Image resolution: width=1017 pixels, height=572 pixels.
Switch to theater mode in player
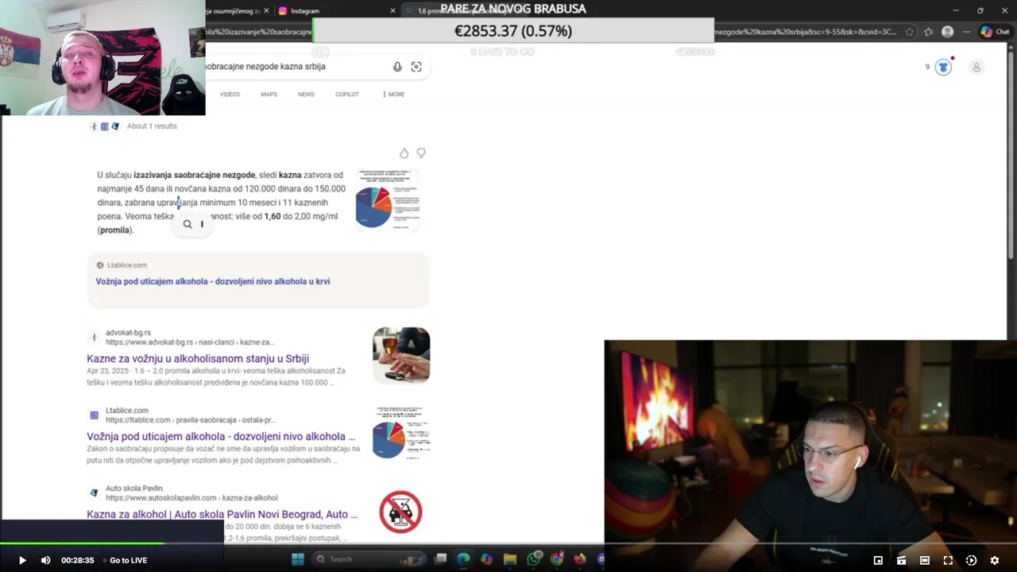[x=925, y=560]
